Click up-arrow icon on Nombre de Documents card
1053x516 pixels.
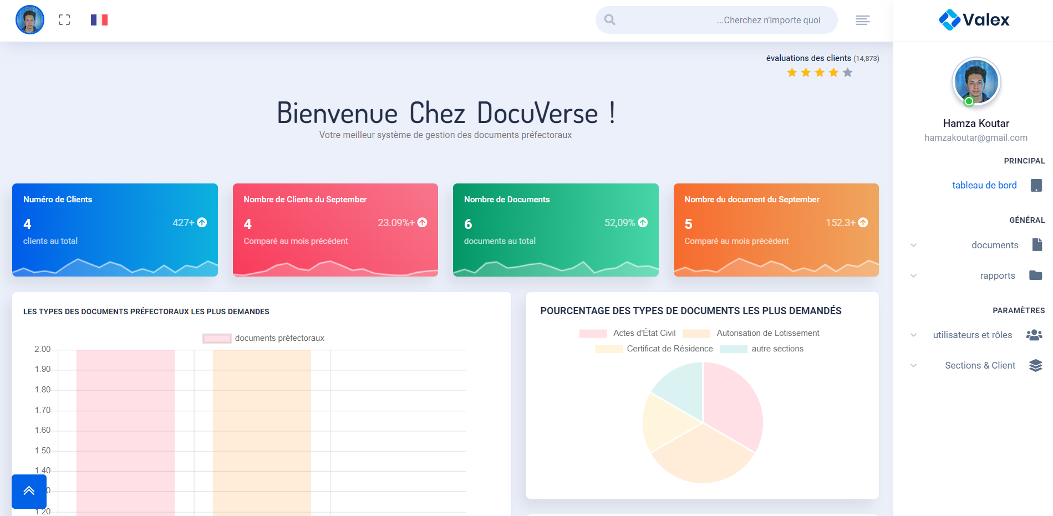(643, 222)
